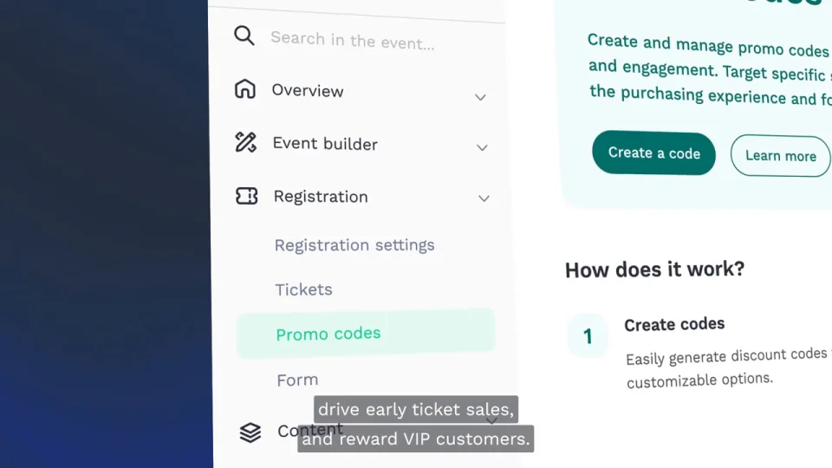
Task: Open the Overview menu item
Action: point(308,91)
